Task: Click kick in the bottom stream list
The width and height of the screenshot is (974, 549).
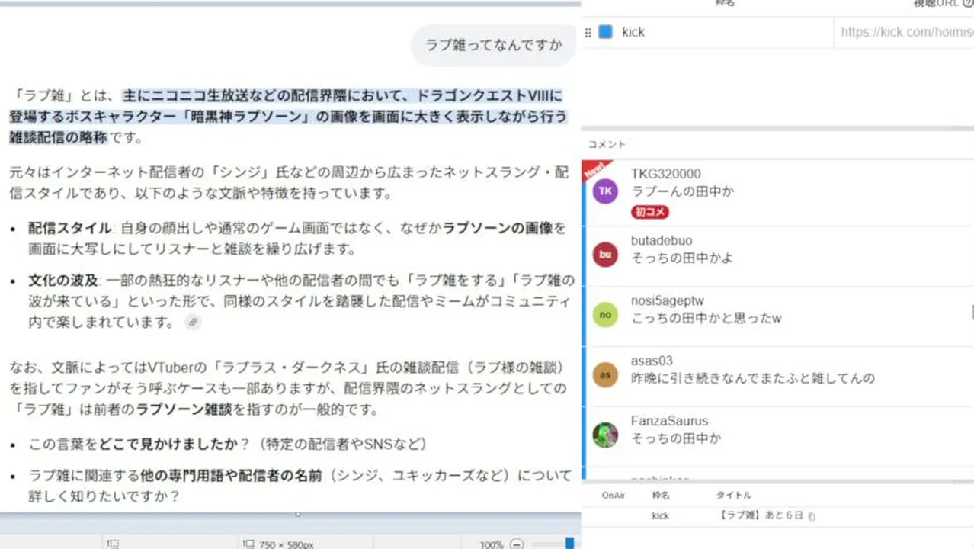Action: [x=660, y=516]
